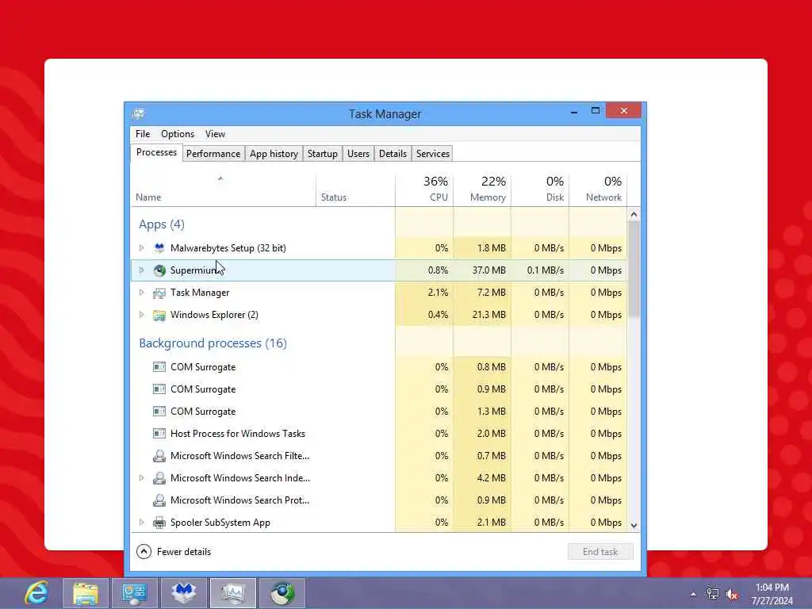Switch to the Performance tab
The height and width of the screenshot is (609, 812).
tap(213, 154)
